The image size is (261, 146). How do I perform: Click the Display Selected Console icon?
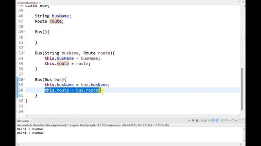pyautogui.click(x=226, y=120)
